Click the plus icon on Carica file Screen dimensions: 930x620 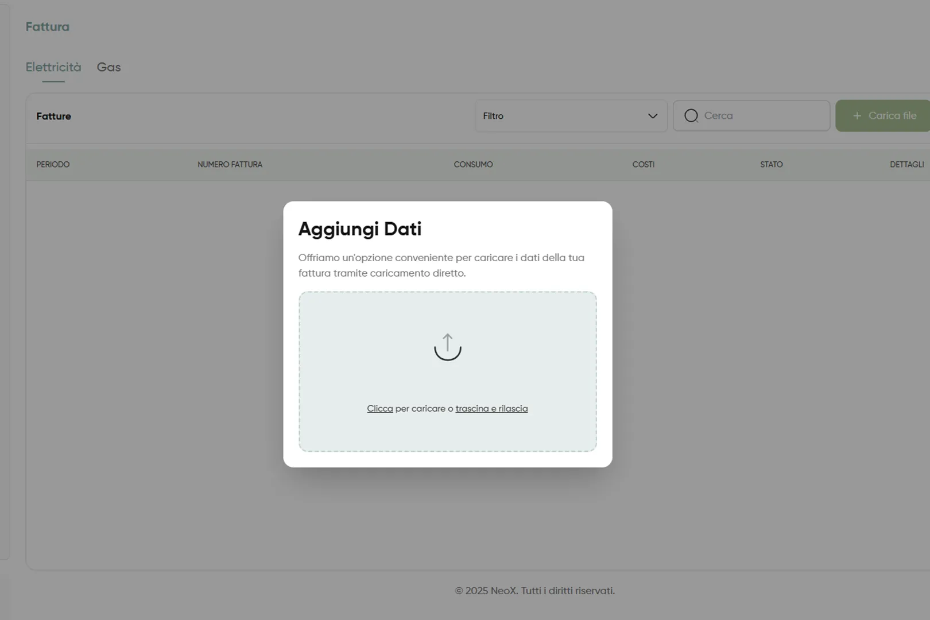click(857, 115)
